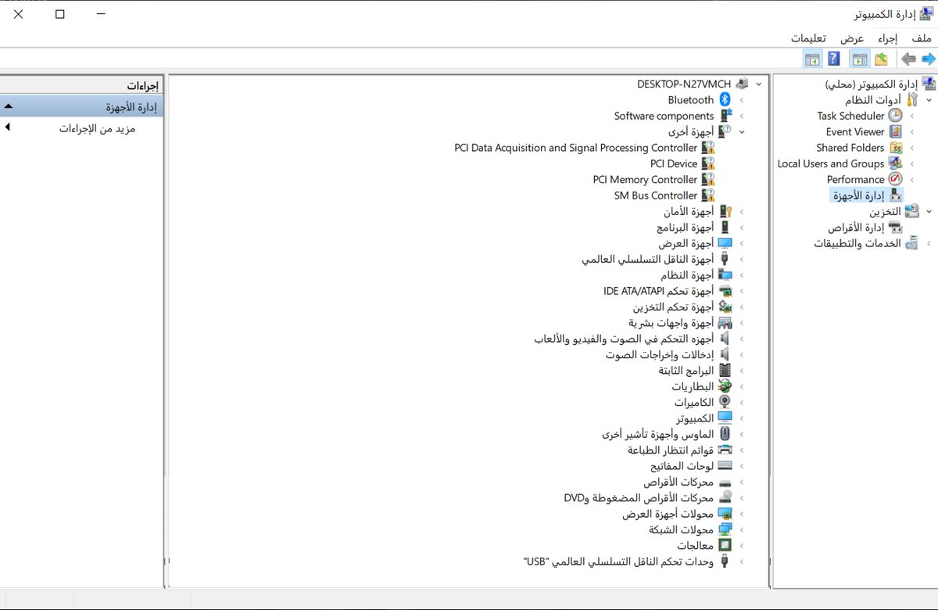The height and width of the screenshot is (610, 938).
Task: Select إدارة الأقراص in the console tree
Action: tap(856, 228)
